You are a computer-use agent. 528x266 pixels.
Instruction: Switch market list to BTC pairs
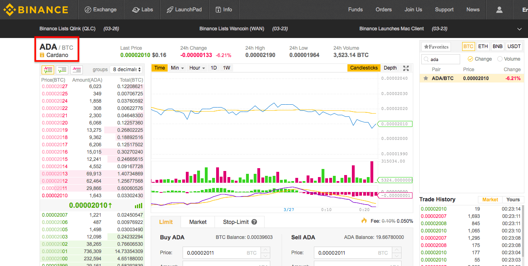468,46
